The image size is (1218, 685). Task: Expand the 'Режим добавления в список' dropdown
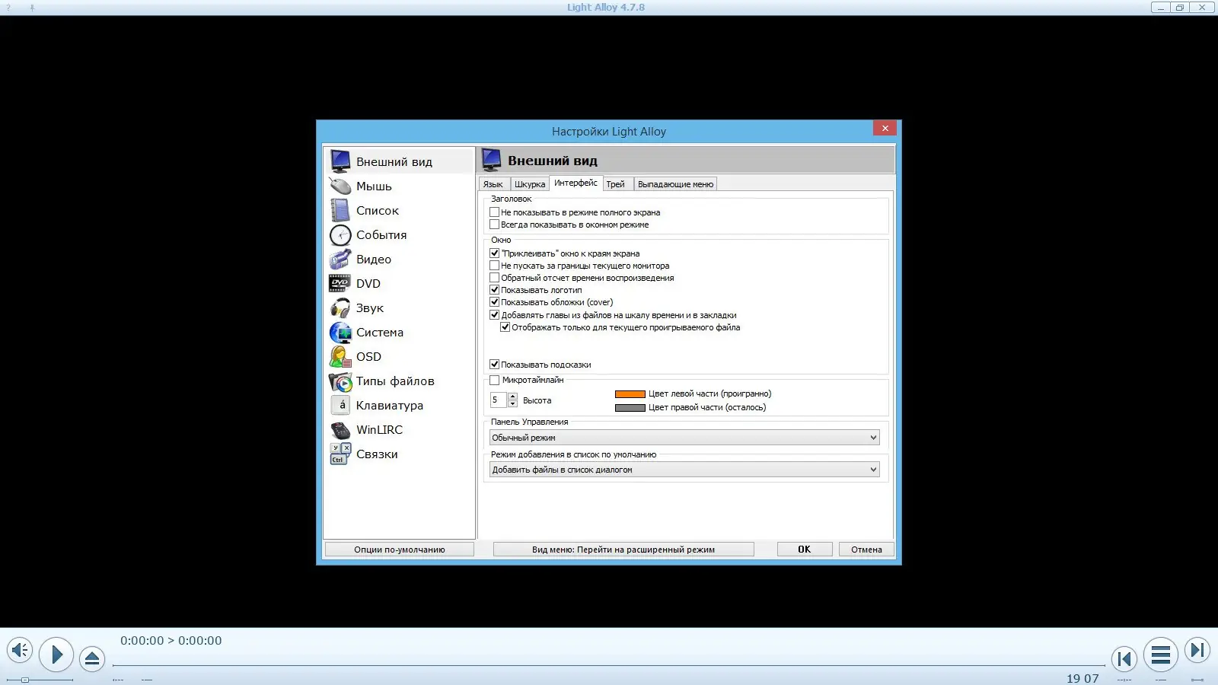point(684,470)
